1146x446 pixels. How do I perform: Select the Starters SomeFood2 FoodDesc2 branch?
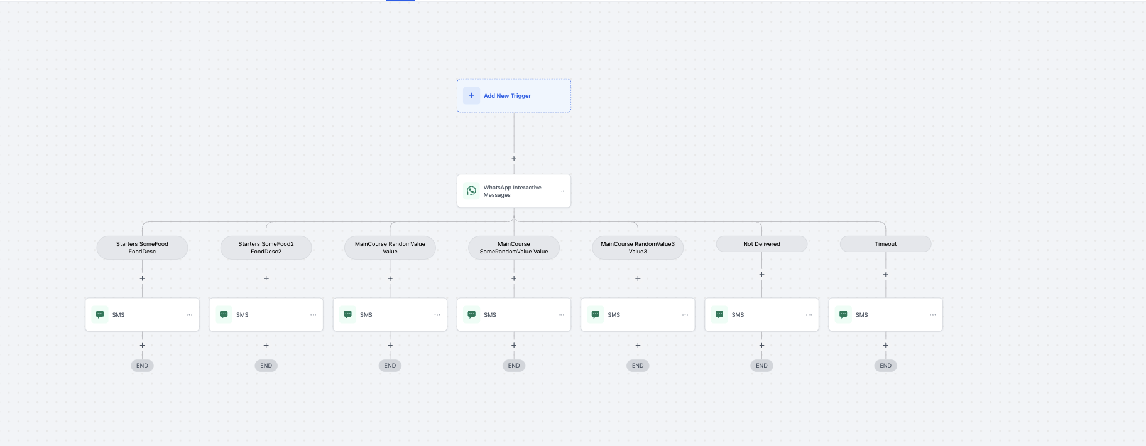click(266, 248)
